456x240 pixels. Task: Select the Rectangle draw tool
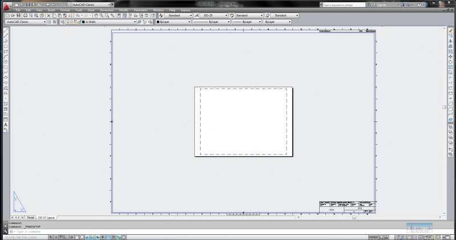click(x=6, y=51)
